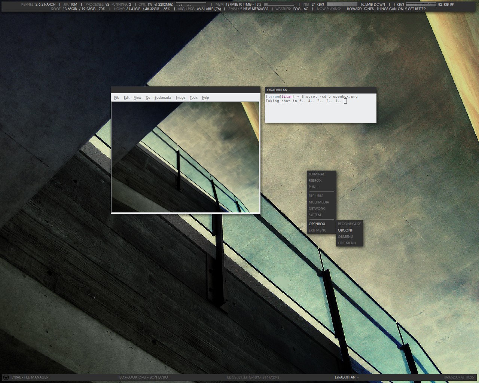Viewport: 479px width, 383px height.
Task: Click the image viewer title bar
Action: point(185,90)
